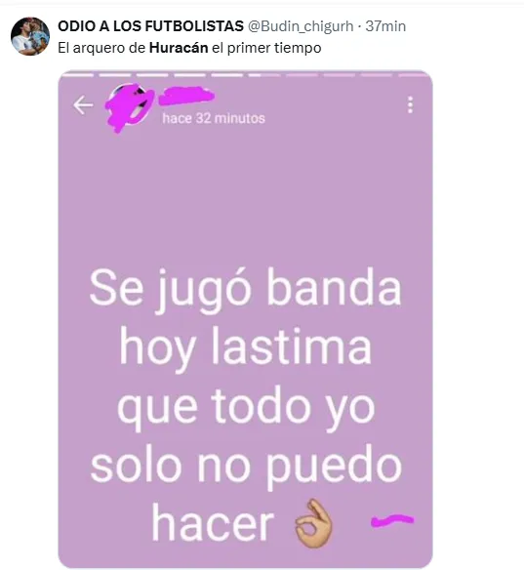This screenshot has width=524, height=570.
Task: Open ODIO A LOS FUTBOLISTAS profile name
Action: 151,26
